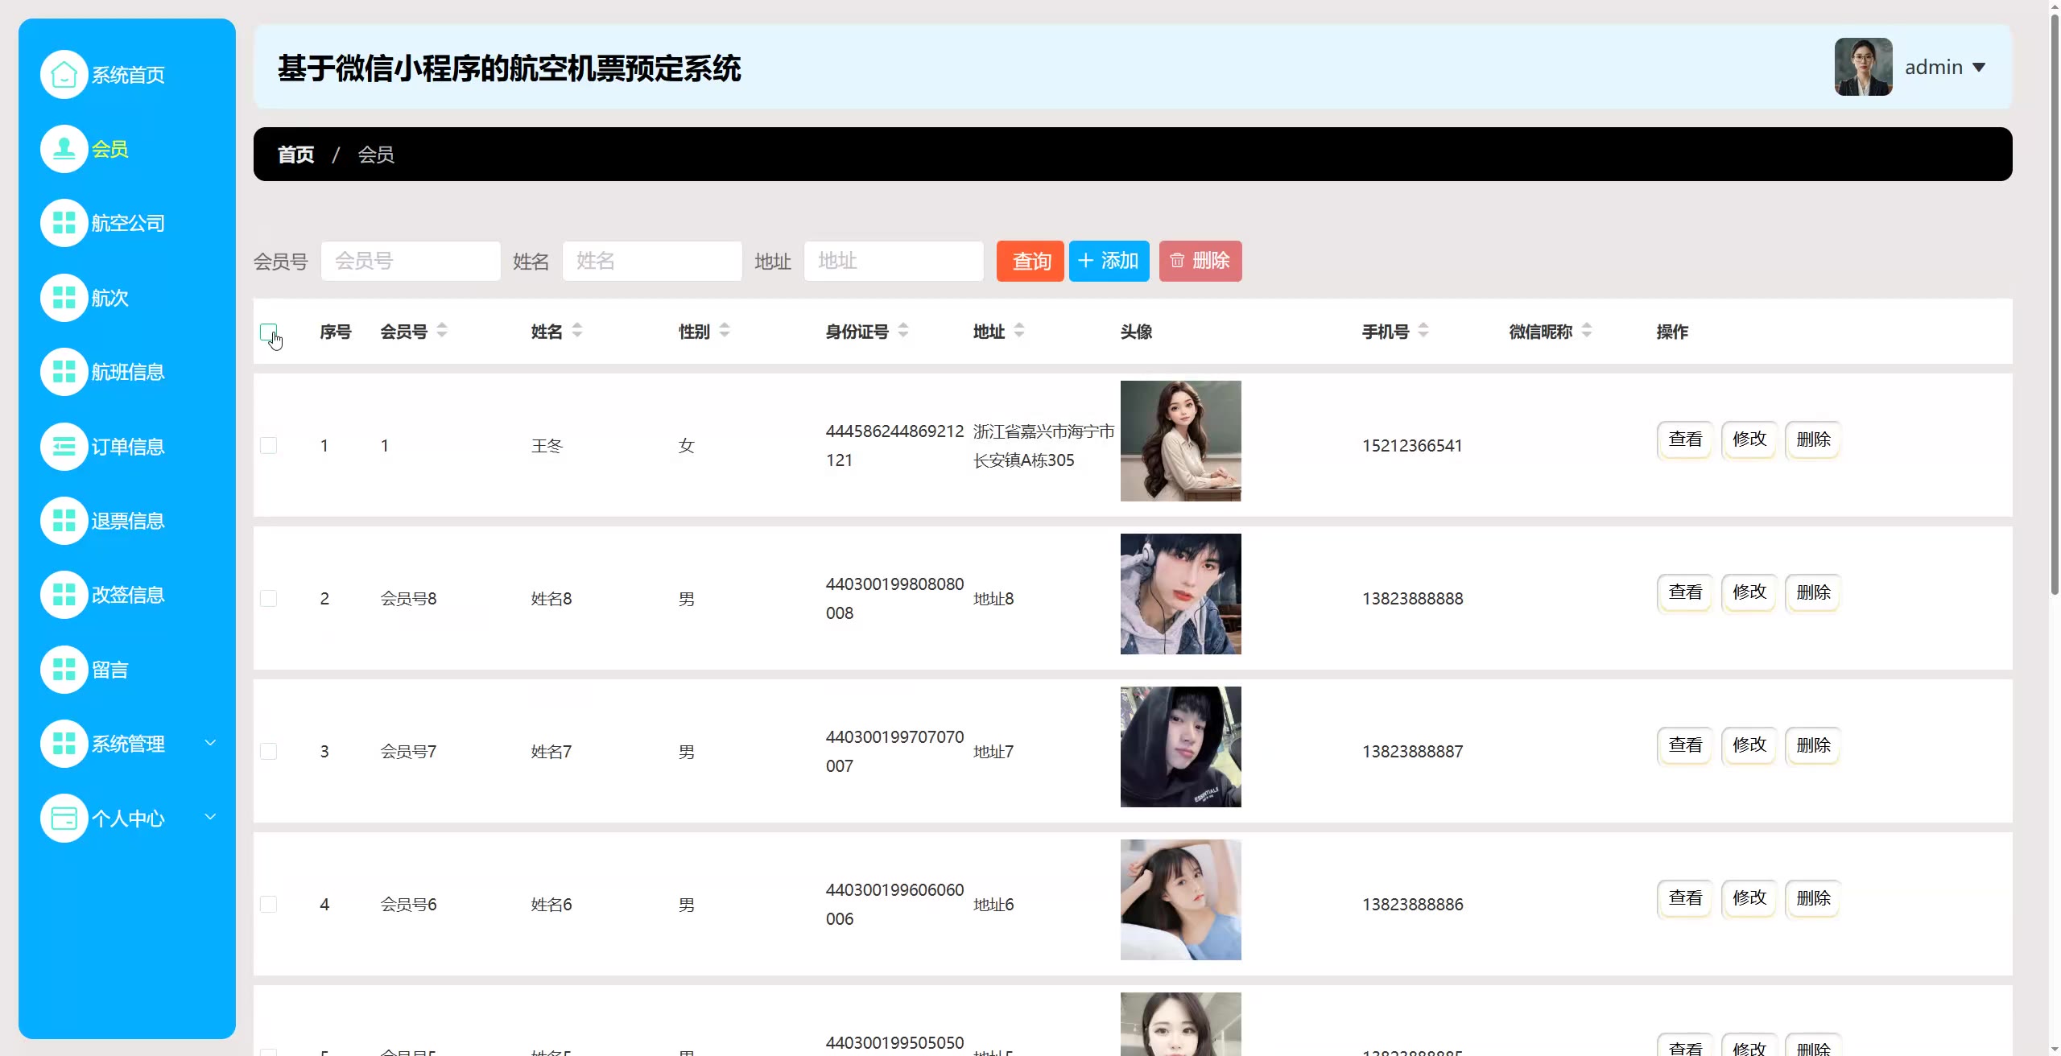This screenshot has height=1056, width=2061.
Task: Check the row for 王冬
Action: click(x=268, y=445)
